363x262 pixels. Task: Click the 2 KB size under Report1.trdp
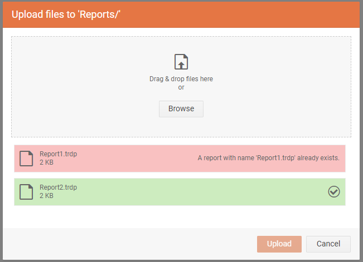coord(46,162)
